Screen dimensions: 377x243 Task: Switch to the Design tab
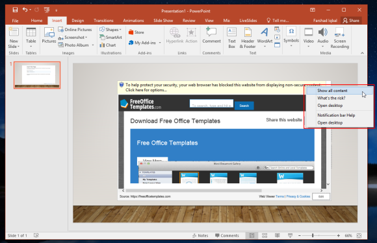[78, 21]
